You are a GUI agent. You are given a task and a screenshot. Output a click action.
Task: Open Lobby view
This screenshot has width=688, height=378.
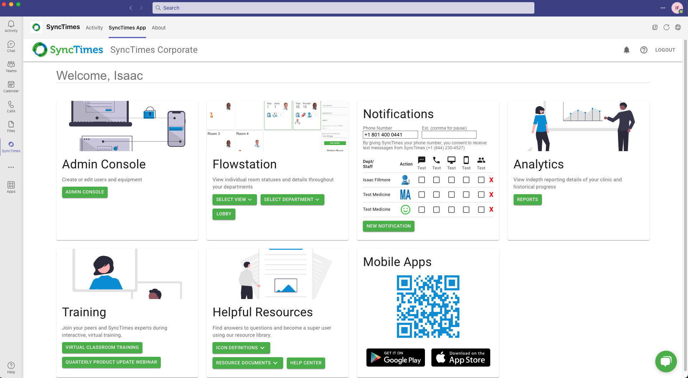(x=224, y=214)
